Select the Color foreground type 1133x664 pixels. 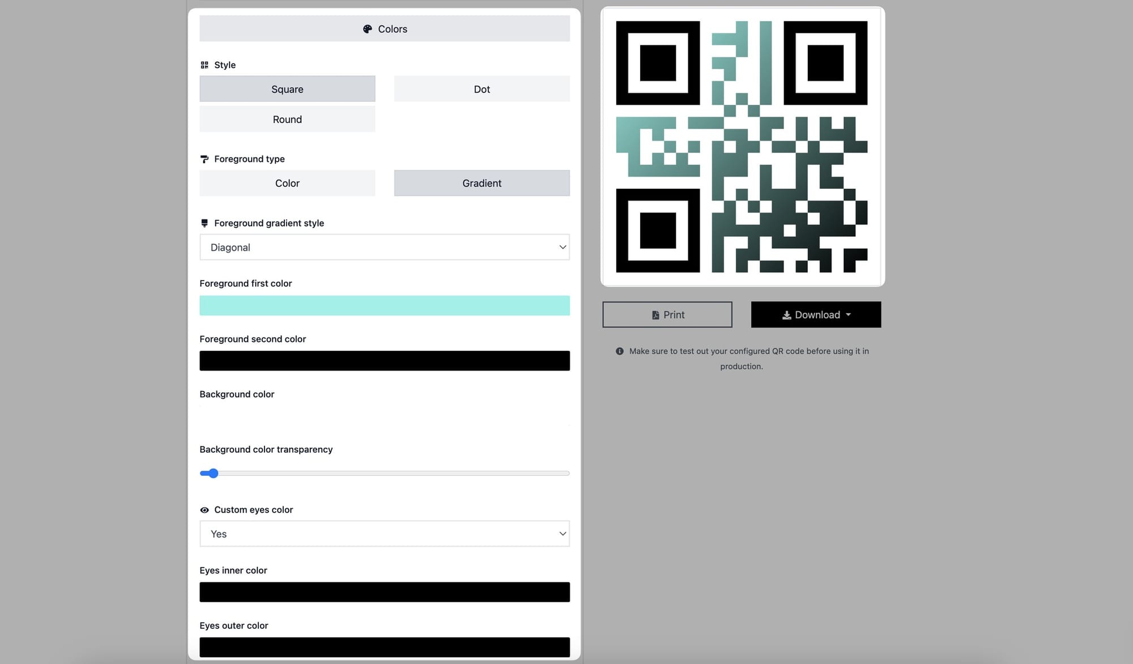pyautogui.click(x=287, y=182)
